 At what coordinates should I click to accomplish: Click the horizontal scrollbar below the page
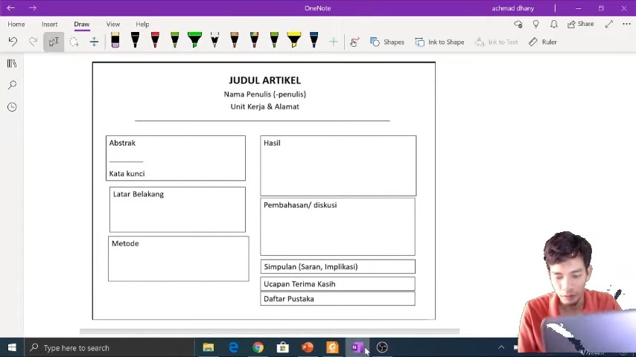pos(270,331)
